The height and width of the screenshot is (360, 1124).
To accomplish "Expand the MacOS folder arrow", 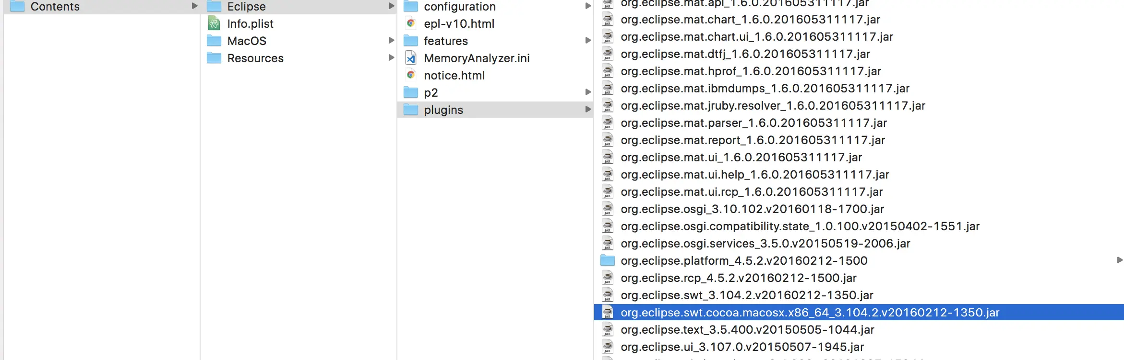I will 391,40.
